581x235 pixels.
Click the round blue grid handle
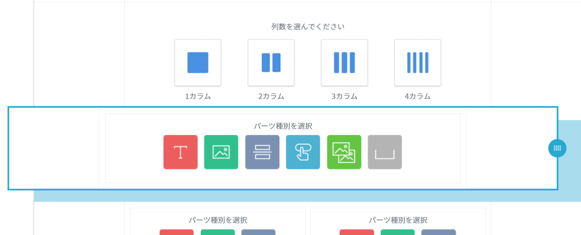point(557,148)
